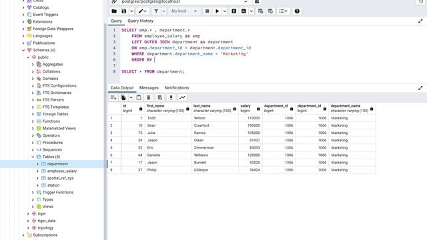427x240 pixels.
Task: Click the Paste rows icon
Action: tap(139, 97)
